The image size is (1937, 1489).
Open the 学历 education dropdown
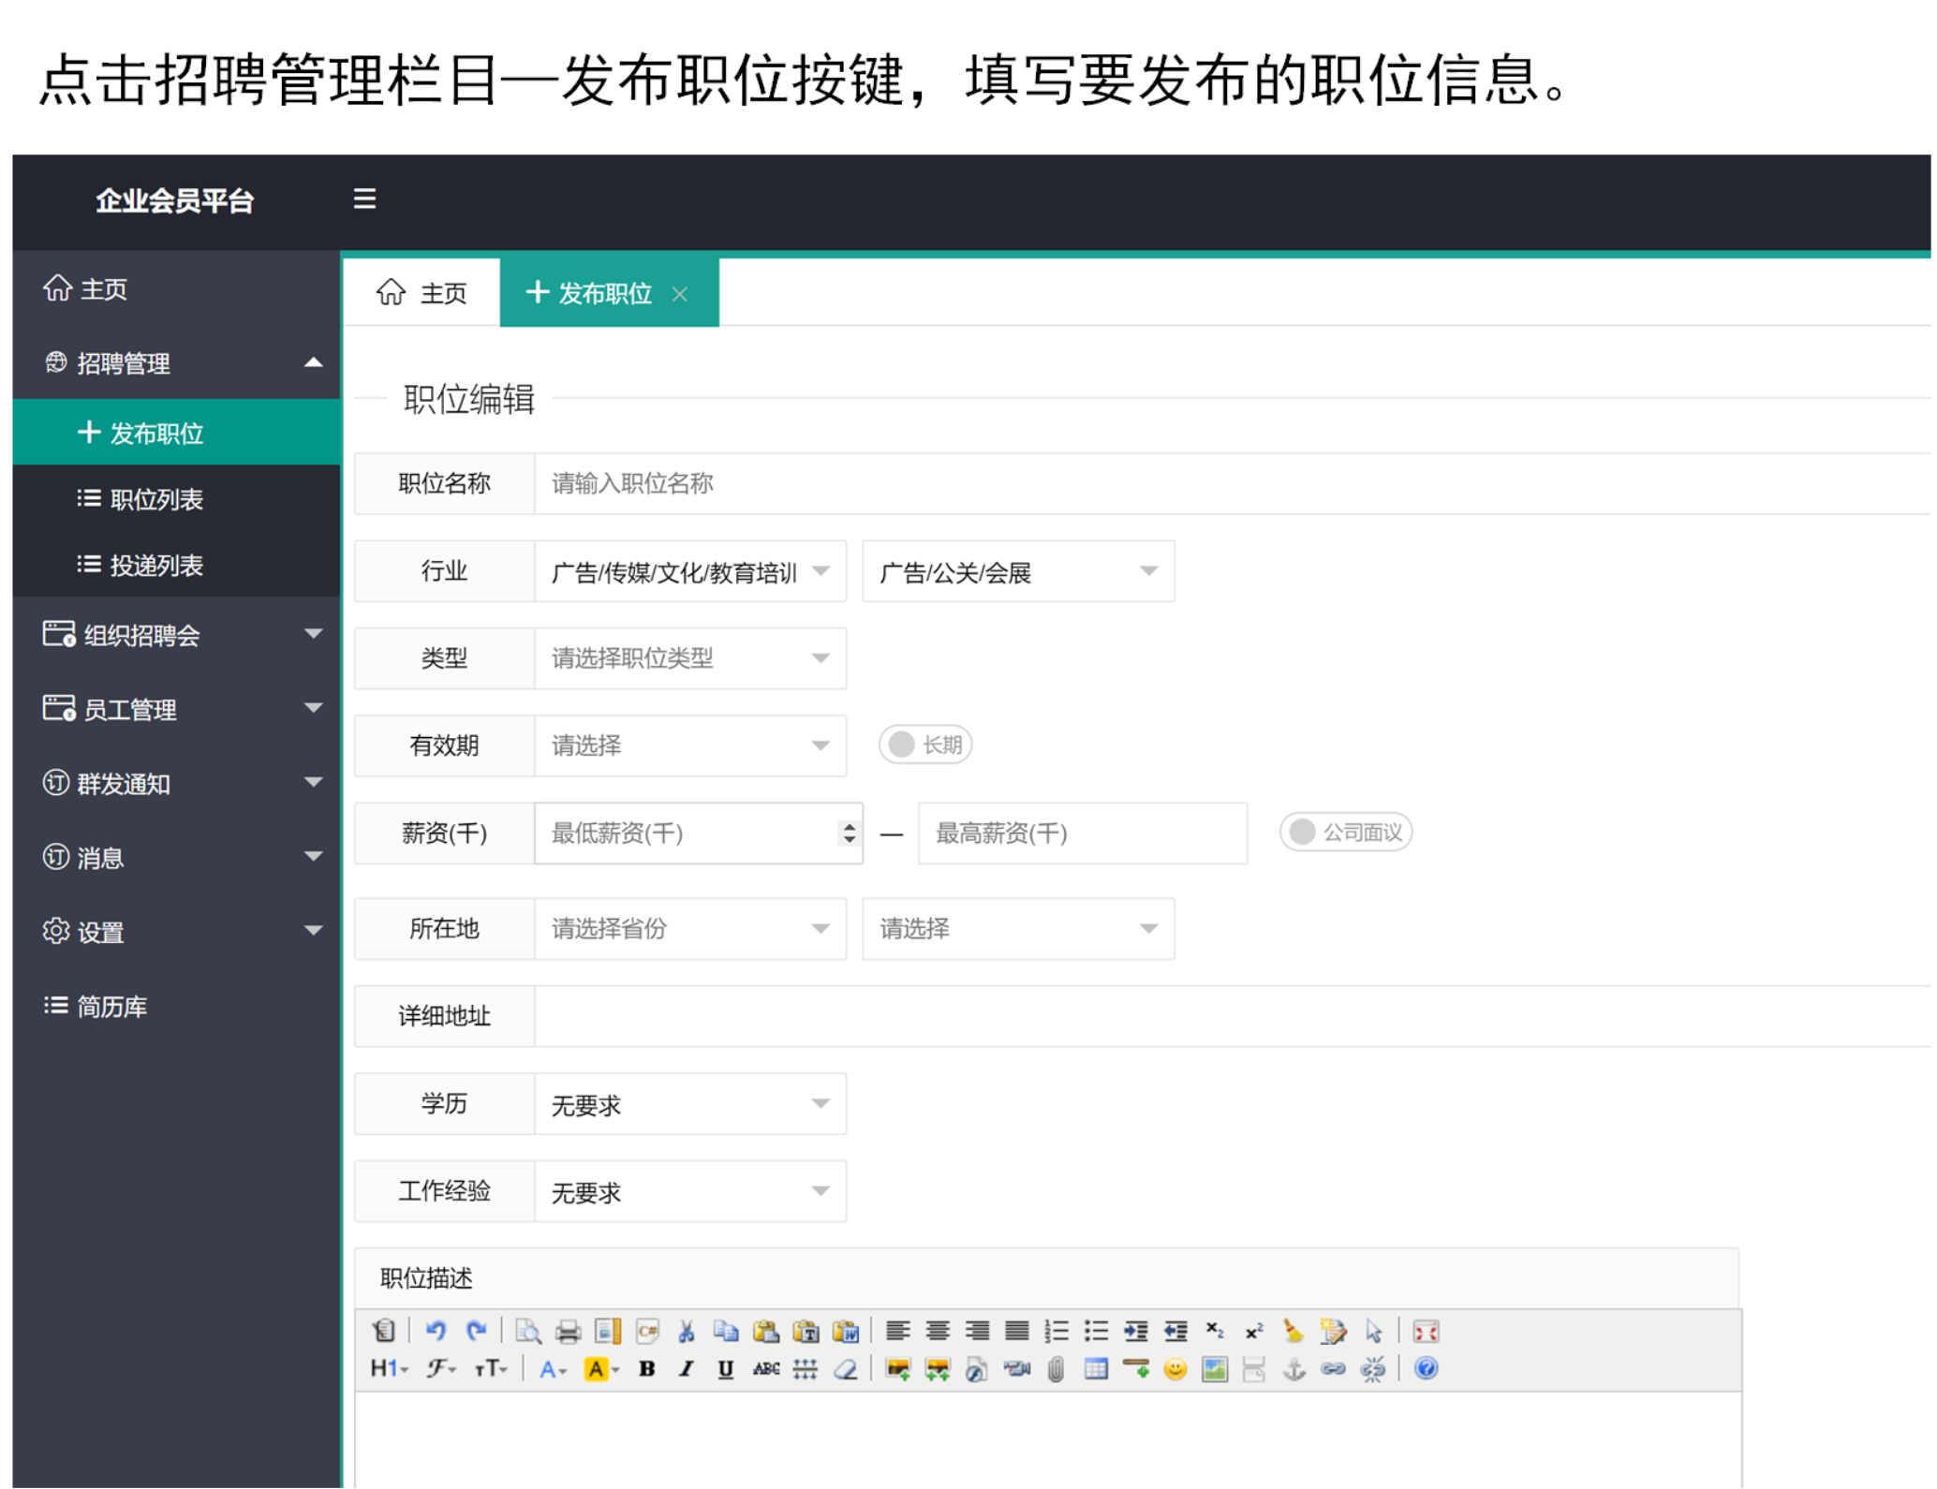[690, 1104]
